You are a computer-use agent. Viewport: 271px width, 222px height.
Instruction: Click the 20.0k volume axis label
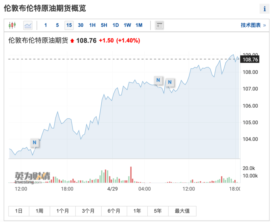[249, 168]
